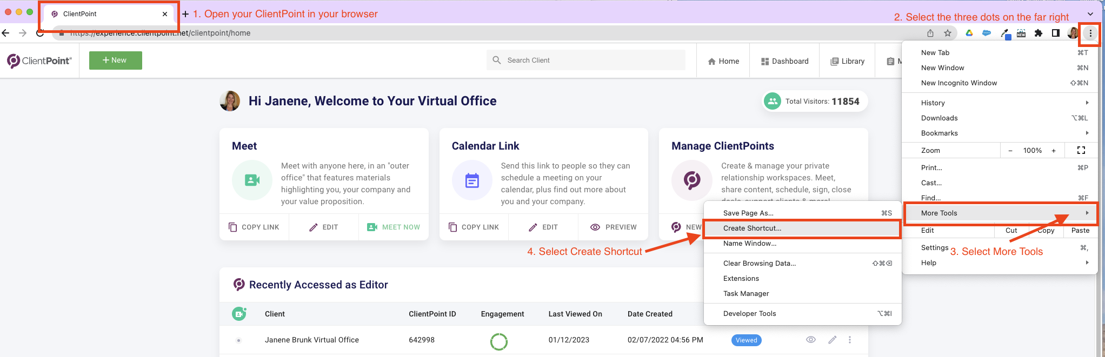Edit Janene Brunk Virtual Office with pencil icon
Viewport: 1105px width, 357px height.
[833, 340]
